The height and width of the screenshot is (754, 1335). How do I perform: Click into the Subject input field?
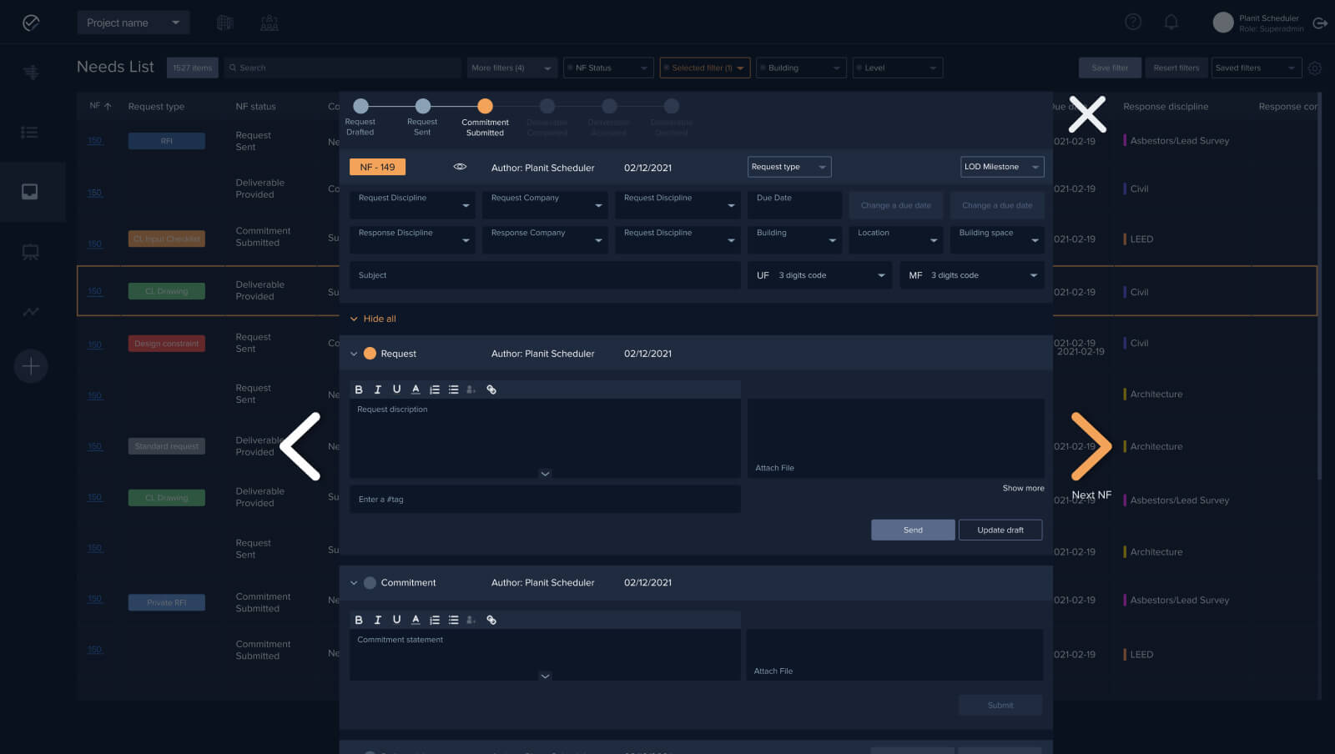[x=544, y=275]
